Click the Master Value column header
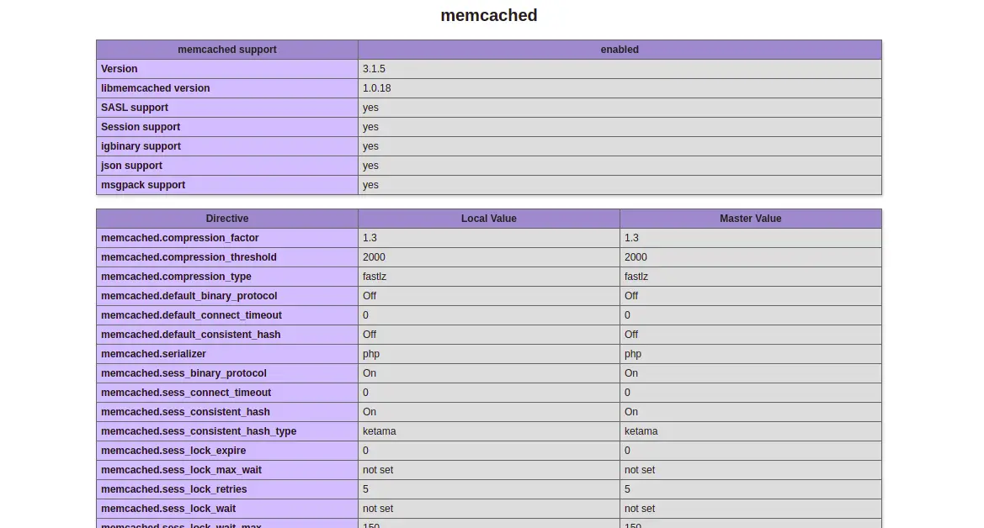The width and height of the screenshot is (984, 528). point(751,219)
